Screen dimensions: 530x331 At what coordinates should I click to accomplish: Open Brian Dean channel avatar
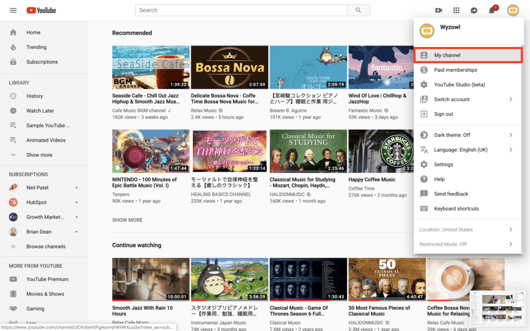(x=13, y=232)
